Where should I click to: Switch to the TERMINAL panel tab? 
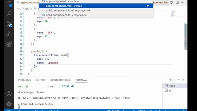[x=81, y=80]
